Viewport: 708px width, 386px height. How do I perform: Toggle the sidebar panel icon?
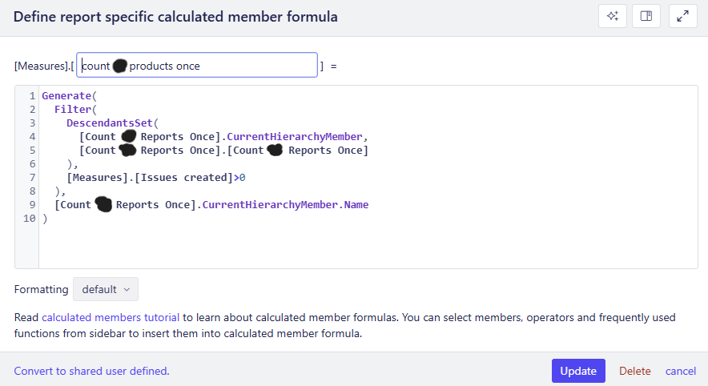point(646,16)
